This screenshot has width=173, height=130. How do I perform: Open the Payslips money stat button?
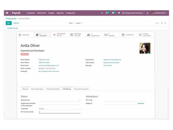pyautogui.click(x=111, y=35)
